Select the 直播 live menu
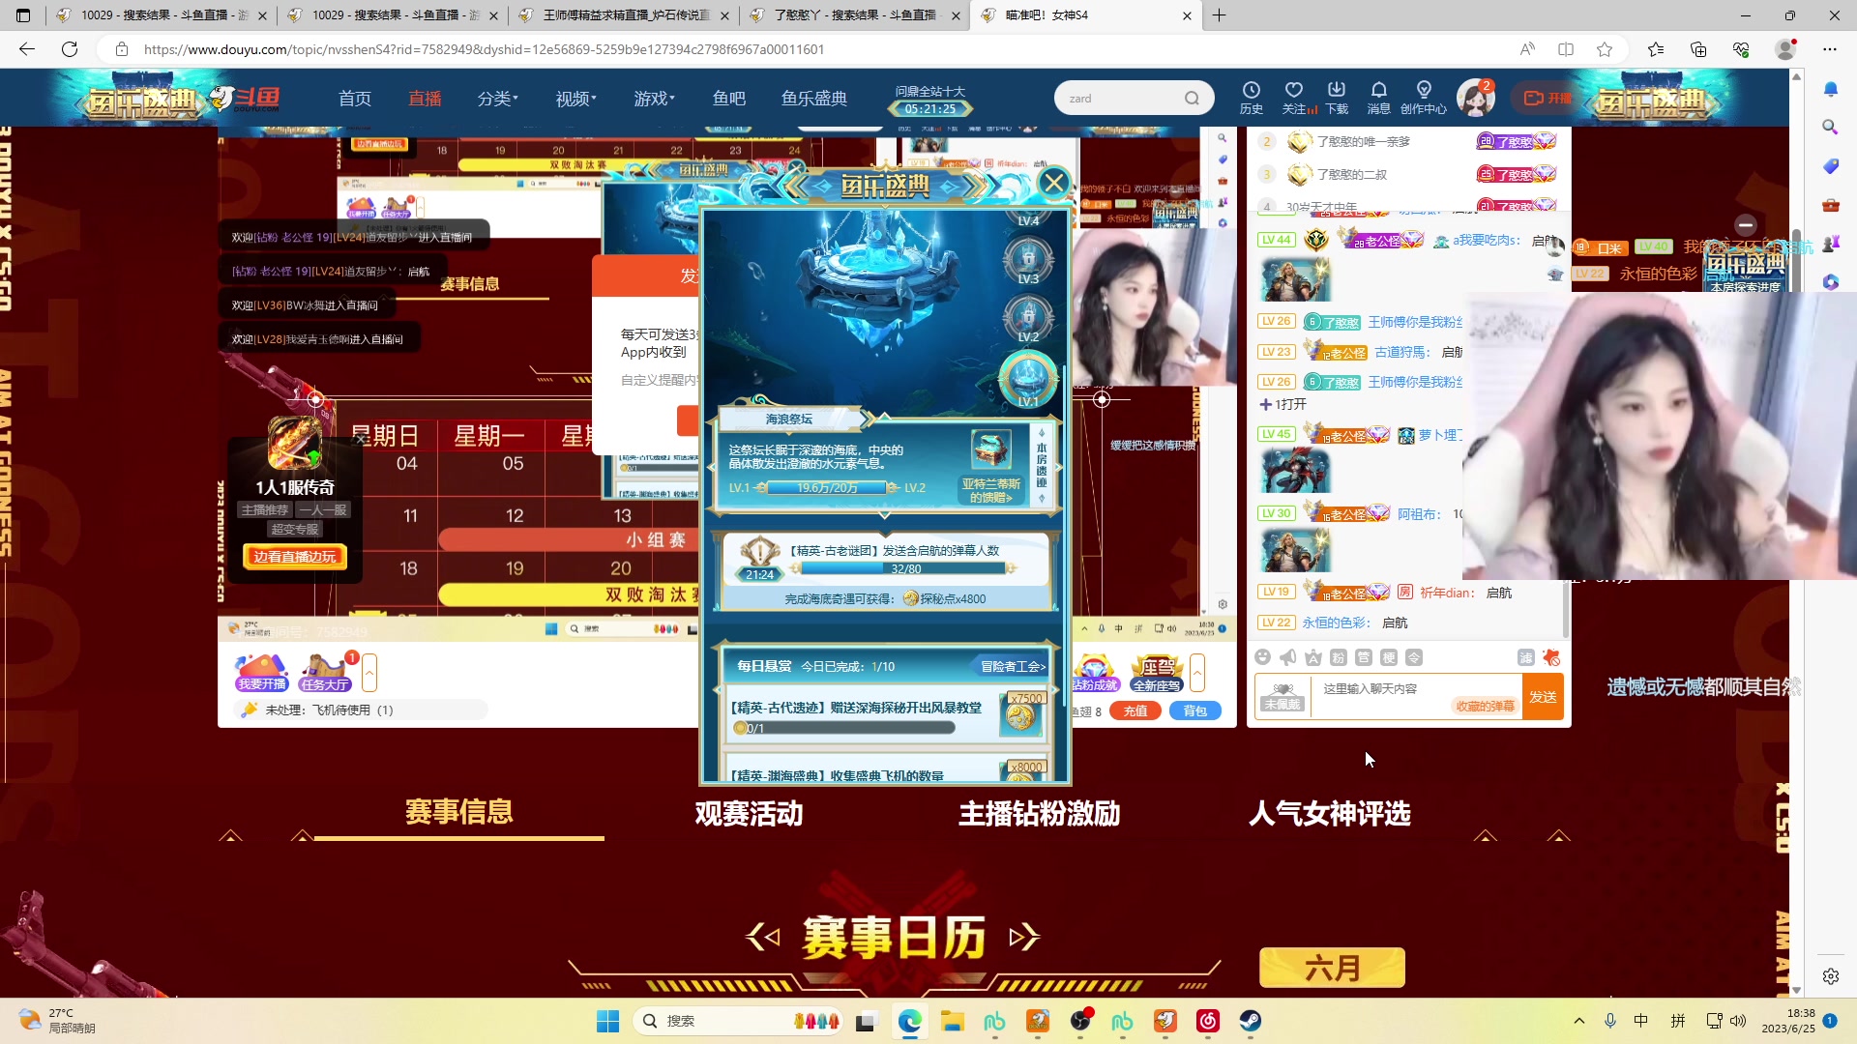The width and height of the screenshot is (1857, 1044). pyautogui.click(x=425, y=99)
